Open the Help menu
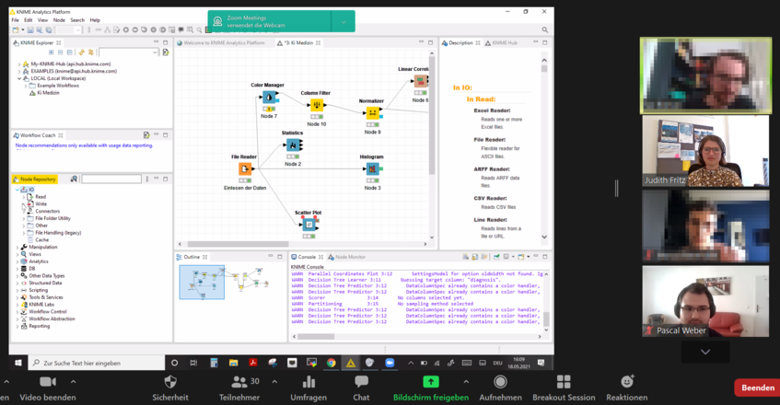780x405 pixels. pyautogui.click(x=95, y=20)
